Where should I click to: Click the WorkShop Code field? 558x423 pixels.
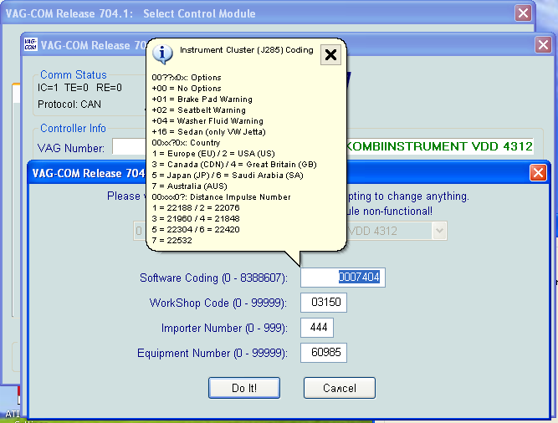point(324,303)
